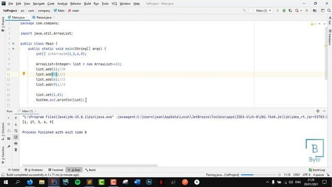Open Spotify from the taskbar
Image resolution: width=332 pixels, height=187 pixels.
click(x=77, y=182)
